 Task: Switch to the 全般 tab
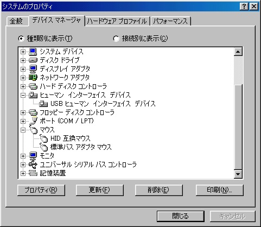tap(16, 21)
